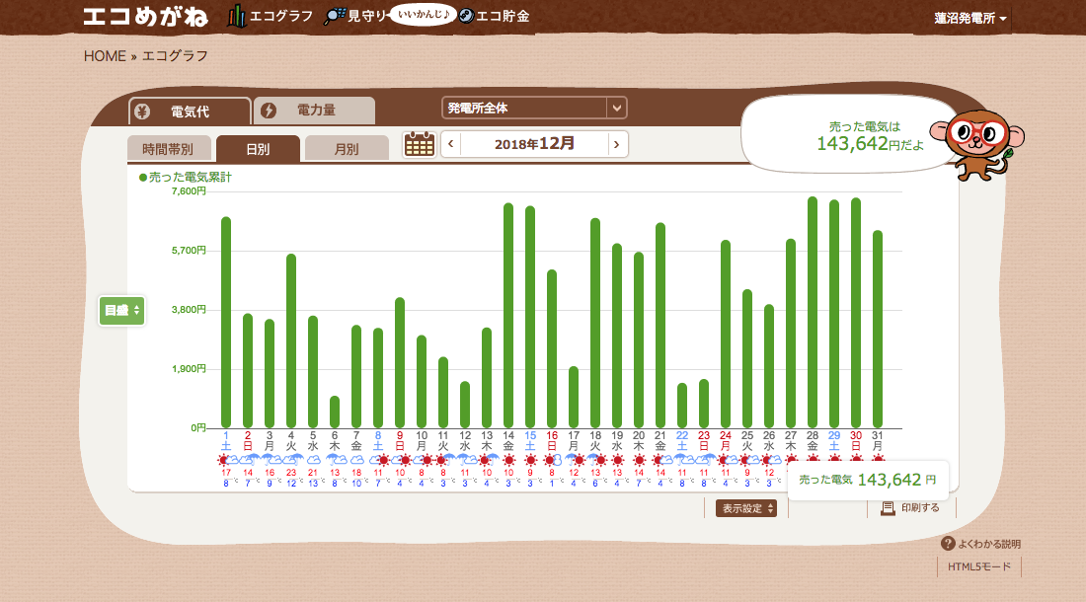Open エコ貯金 savings icon
This screenshot has width=1086, height=602.
[467, 17]
